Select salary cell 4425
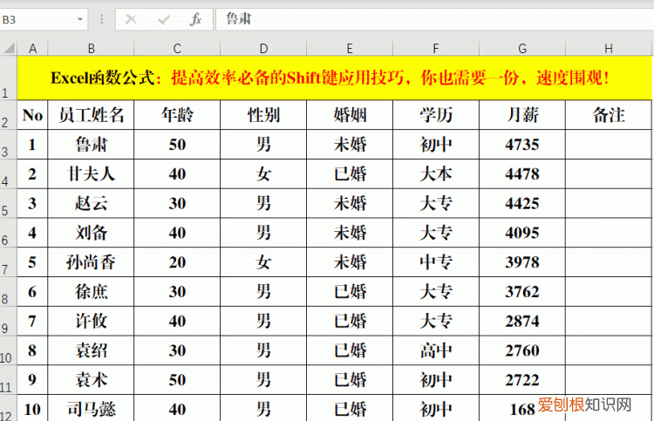 point(522,203)
